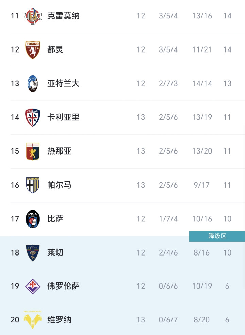Select the Atalanta team logo
245x335 pixels.
tap(33, 84)
